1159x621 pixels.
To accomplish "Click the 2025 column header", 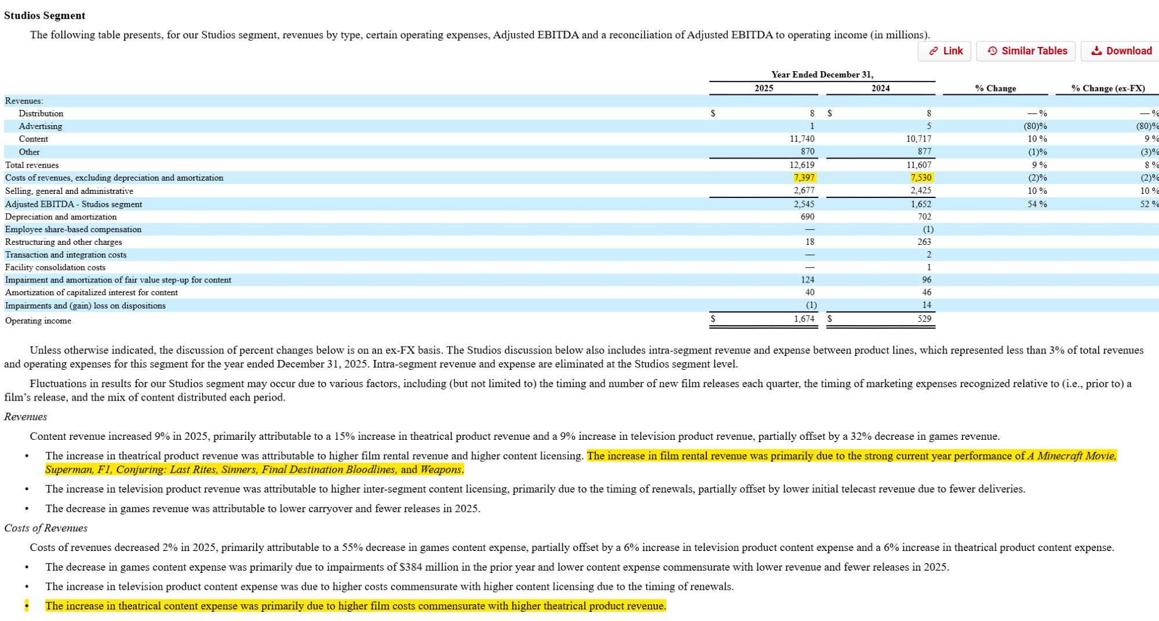I will pos(763,88).
